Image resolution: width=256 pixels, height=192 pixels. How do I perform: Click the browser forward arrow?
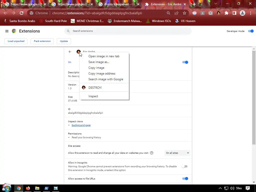13,13
